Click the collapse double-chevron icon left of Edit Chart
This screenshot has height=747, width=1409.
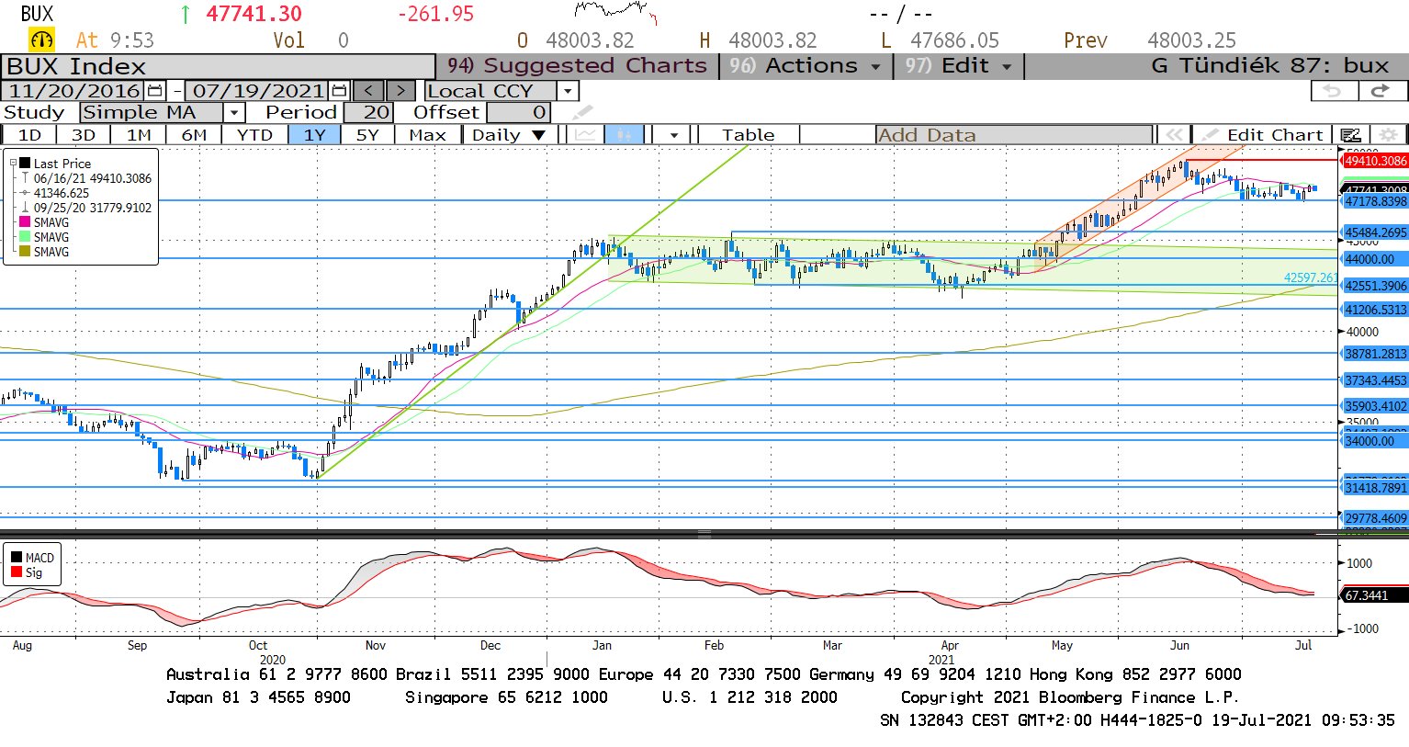(1174, 135)
